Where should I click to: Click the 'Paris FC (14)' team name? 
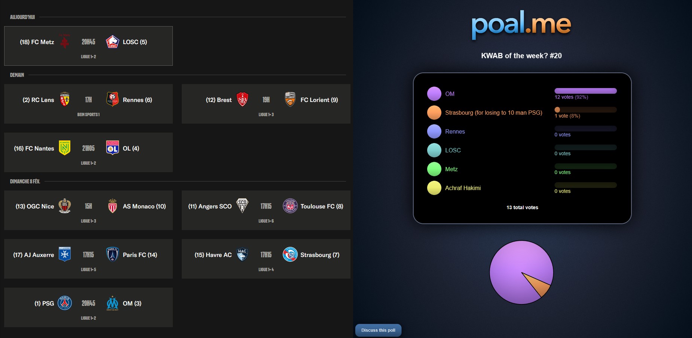coord(140,255)
